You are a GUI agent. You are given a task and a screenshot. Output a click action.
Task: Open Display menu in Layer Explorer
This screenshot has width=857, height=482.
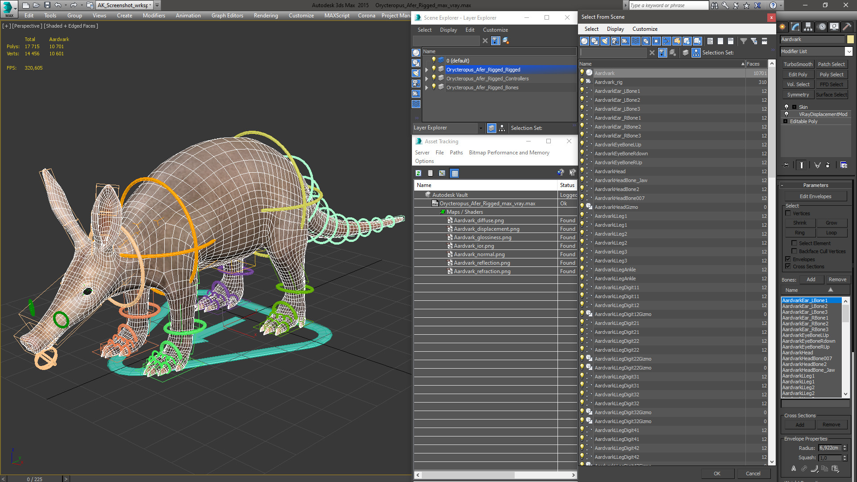(x=448, y=30)
